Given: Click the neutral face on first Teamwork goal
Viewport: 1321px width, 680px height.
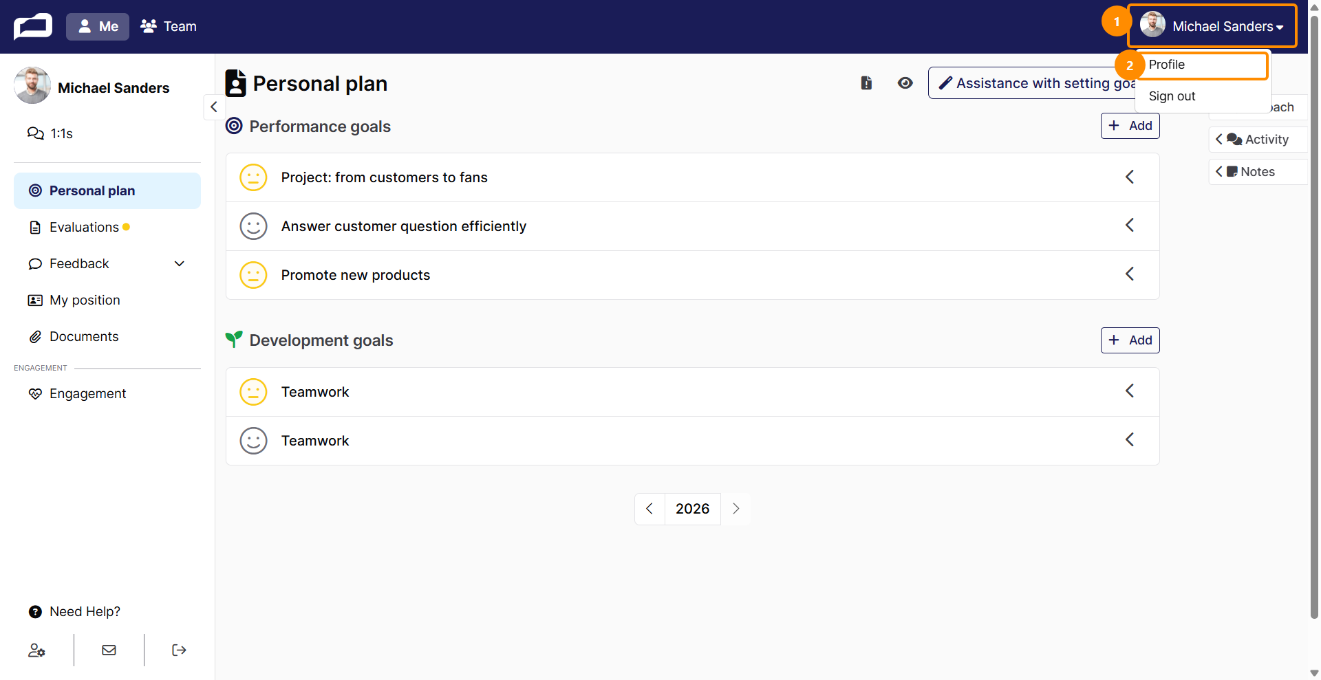Looking at the screenshot, I should [x=253, y=392].
